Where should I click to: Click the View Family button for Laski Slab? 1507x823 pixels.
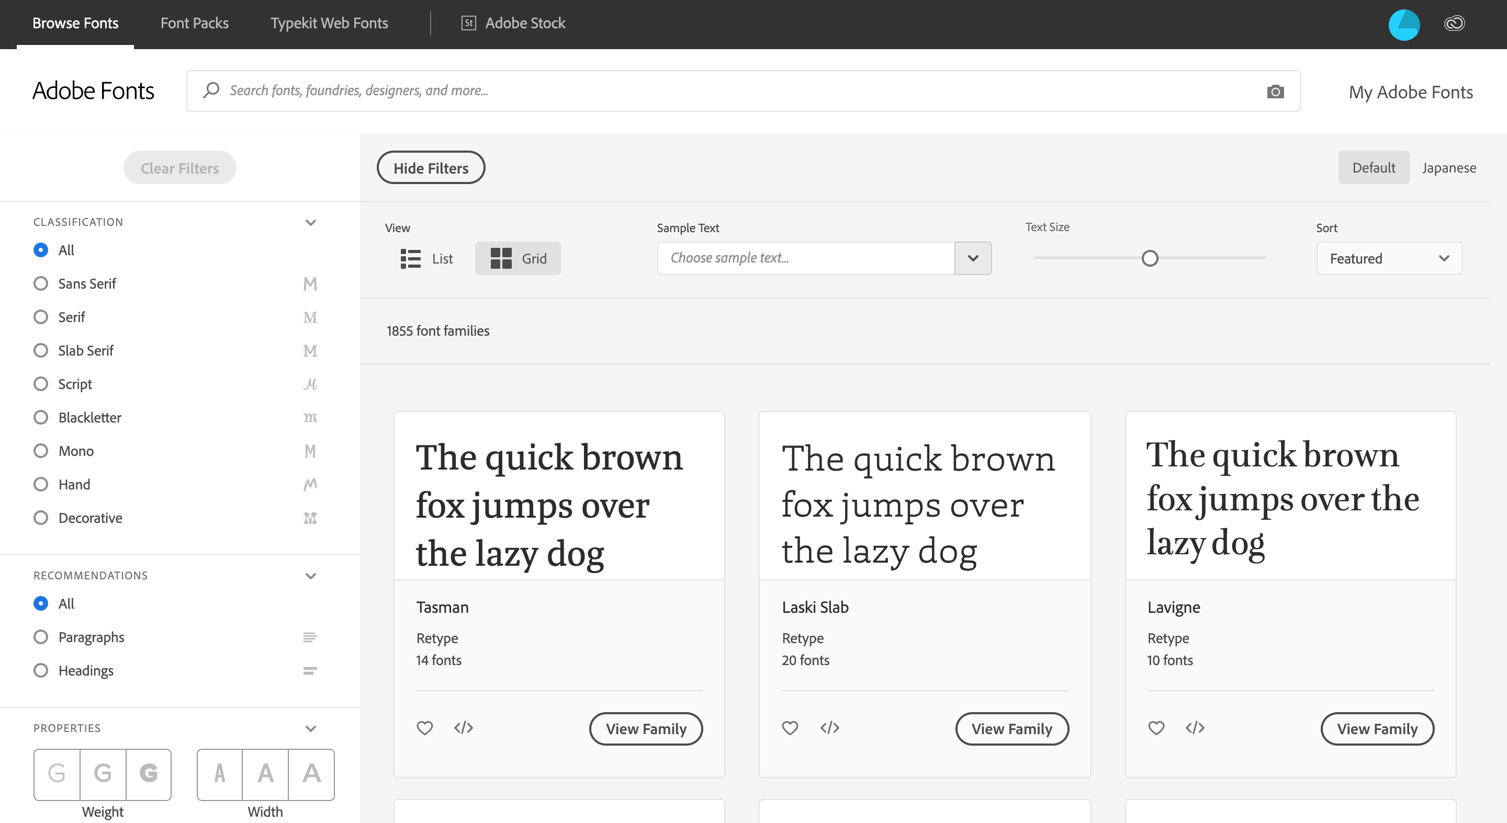click(x=1012, y=729)
